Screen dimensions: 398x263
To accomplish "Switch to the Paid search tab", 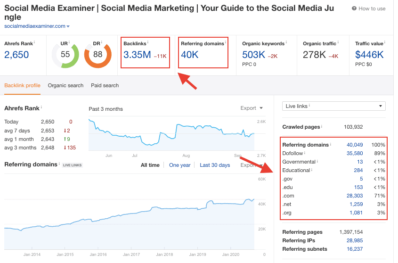I will tap(105, 86).
